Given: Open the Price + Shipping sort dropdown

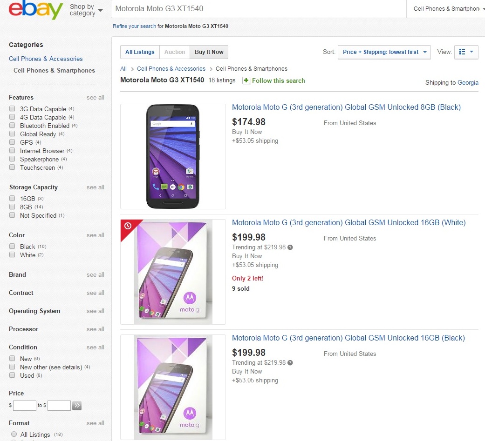Looking at the screenshot, I should coord(384,52).
